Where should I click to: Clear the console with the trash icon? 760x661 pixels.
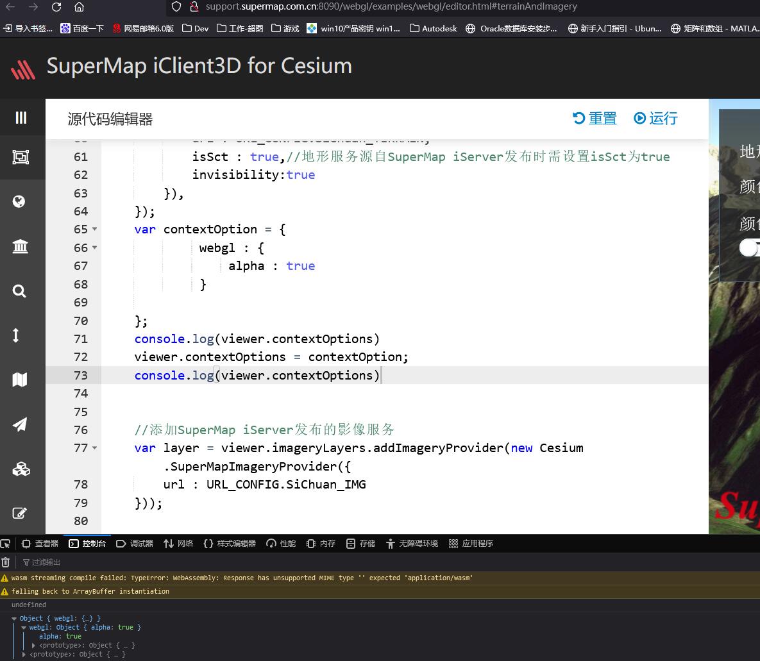point(5,562)
